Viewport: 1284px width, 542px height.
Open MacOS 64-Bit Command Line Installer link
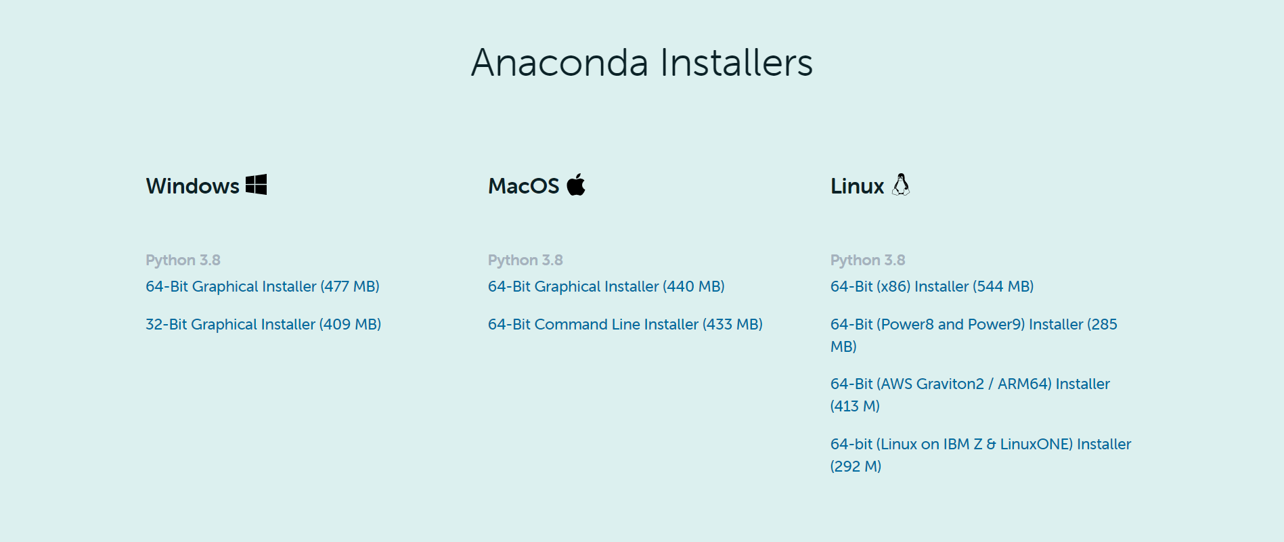(625, 324)
